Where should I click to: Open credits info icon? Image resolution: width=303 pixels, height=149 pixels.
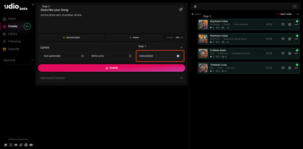[x=182, y=38]
